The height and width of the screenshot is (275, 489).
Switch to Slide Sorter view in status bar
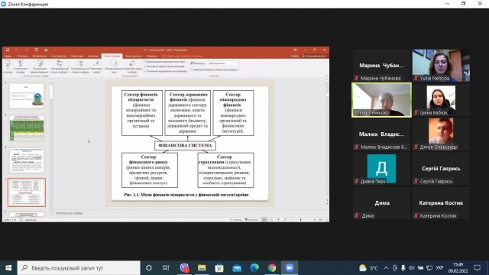tap(271, 220)
